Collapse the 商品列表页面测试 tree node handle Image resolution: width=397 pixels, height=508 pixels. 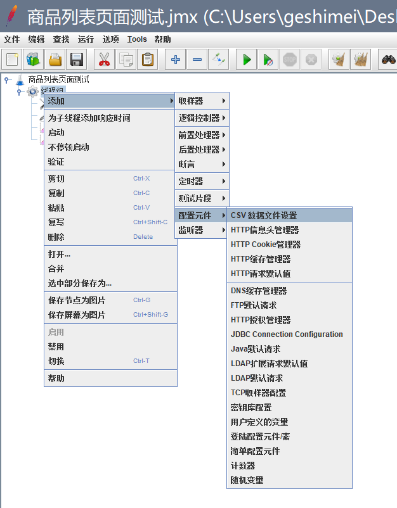coord(7,80)
